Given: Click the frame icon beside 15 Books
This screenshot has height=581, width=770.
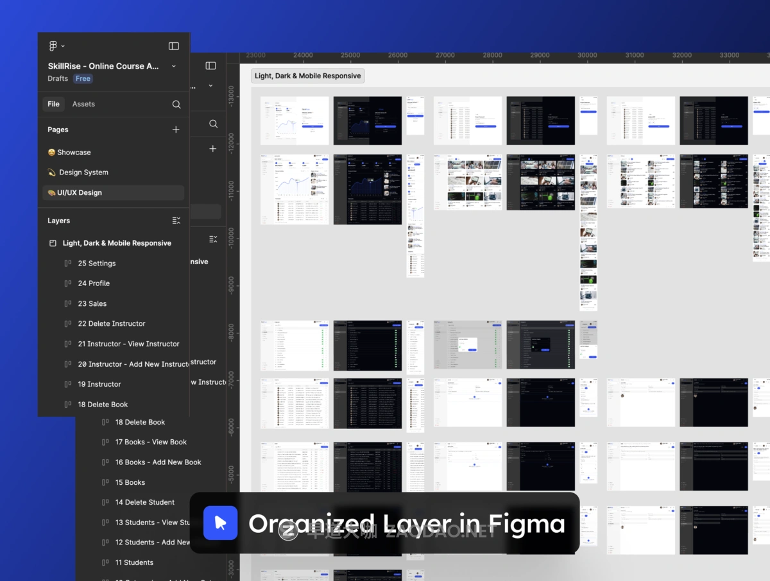Looking at the screenshot, I should [x=105, y=482].
